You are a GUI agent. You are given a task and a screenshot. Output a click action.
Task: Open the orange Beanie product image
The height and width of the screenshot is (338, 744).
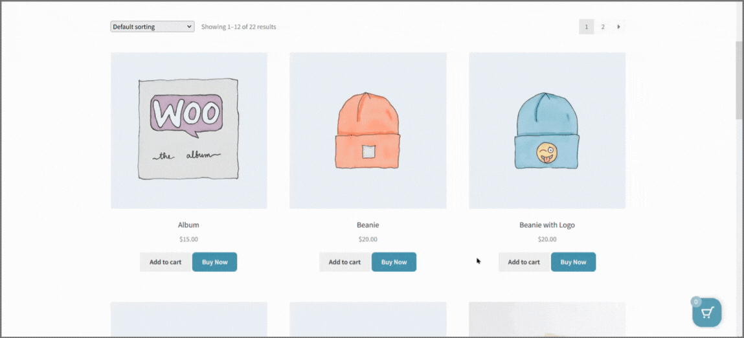tap(368, 131)
